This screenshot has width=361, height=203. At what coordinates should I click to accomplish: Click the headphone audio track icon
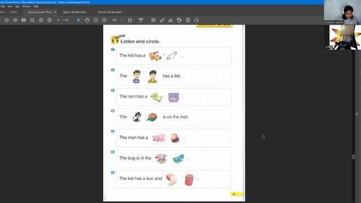(x=115, y=40)
